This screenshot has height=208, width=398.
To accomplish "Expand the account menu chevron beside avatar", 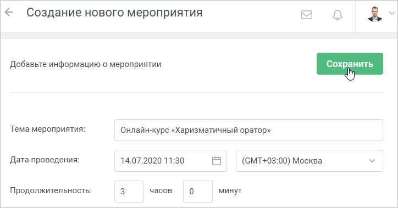I will [x=391, y=13].
